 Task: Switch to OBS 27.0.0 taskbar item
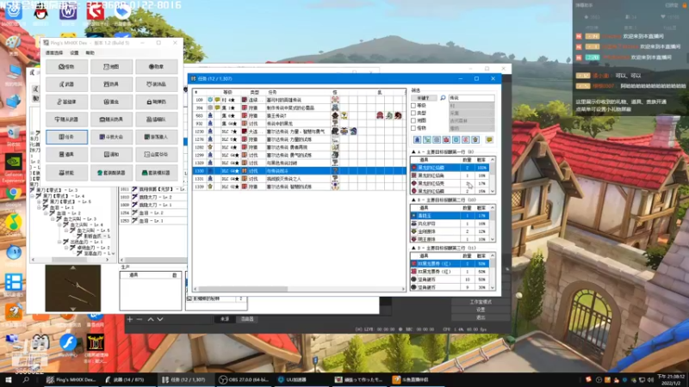244,379
